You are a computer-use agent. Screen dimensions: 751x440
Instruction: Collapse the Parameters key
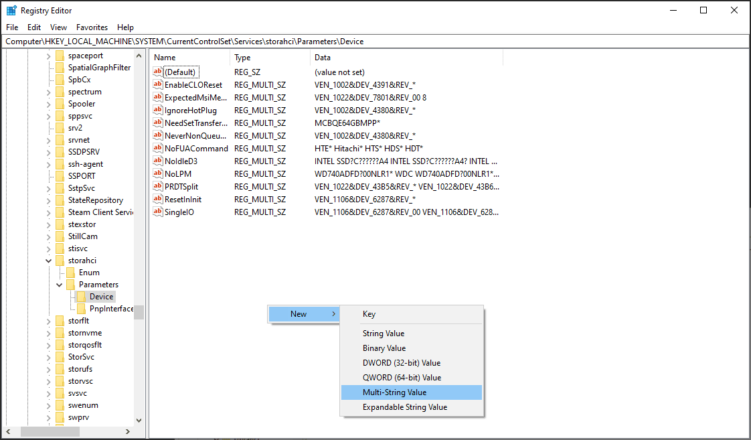coord(59,284)
